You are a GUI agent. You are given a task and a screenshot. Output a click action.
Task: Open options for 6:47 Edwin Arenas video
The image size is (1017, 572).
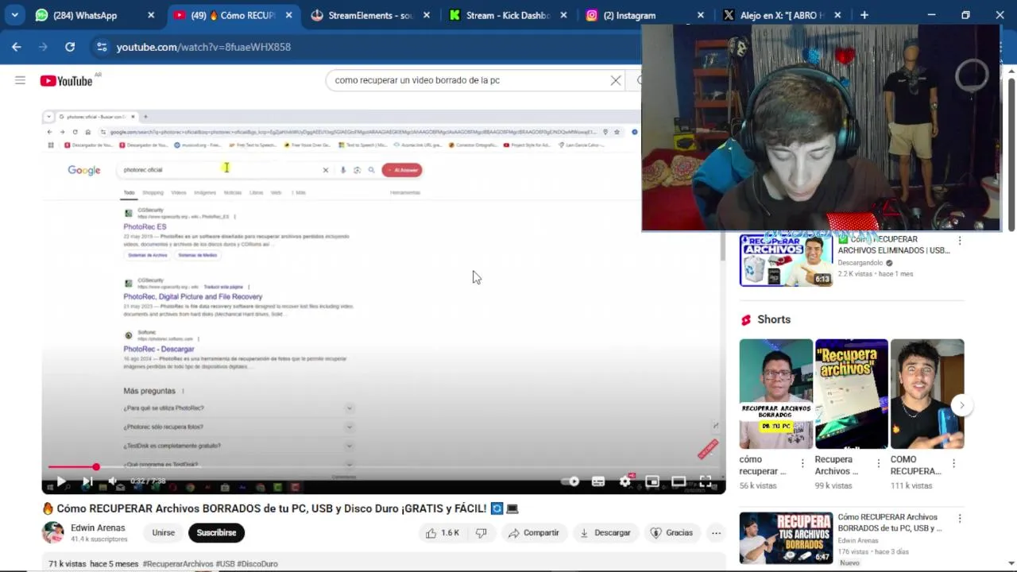point(959,519)
